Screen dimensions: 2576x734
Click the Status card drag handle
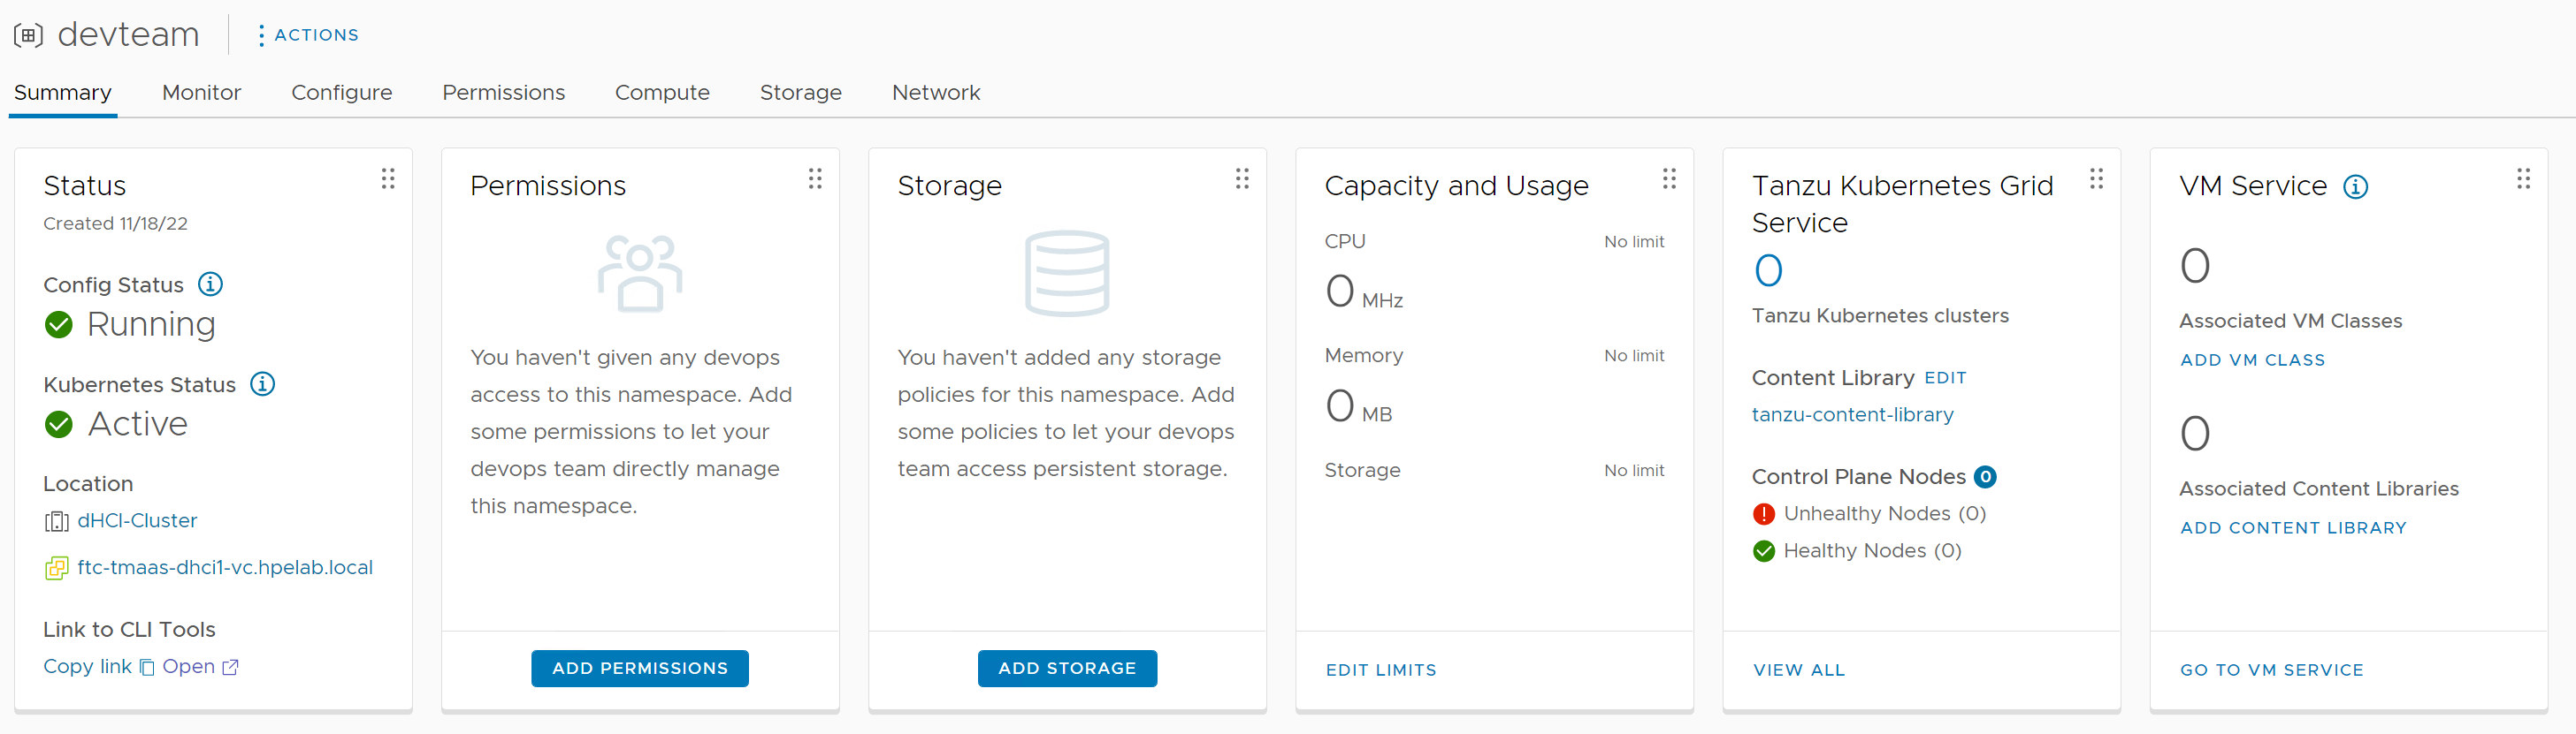(x=388, y=178)
